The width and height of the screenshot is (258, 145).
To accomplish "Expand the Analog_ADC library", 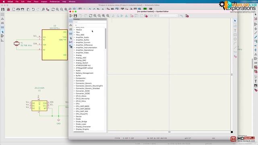I will click(74, 58).
